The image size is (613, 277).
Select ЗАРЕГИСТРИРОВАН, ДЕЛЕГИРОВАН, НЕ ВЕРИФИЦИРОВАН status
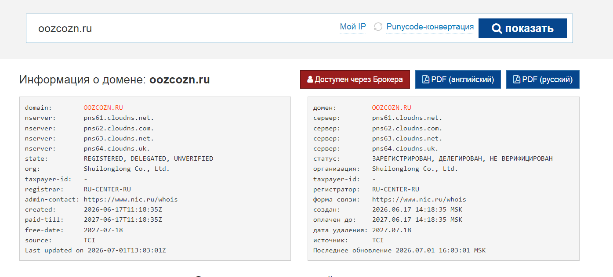pos(462,158)
